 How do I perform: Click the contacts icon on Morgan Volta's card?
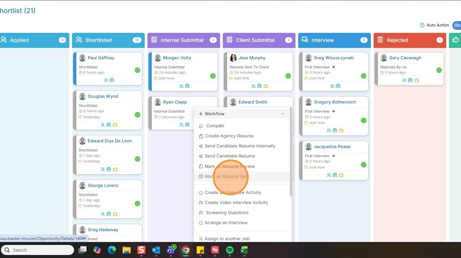[181, 86]
